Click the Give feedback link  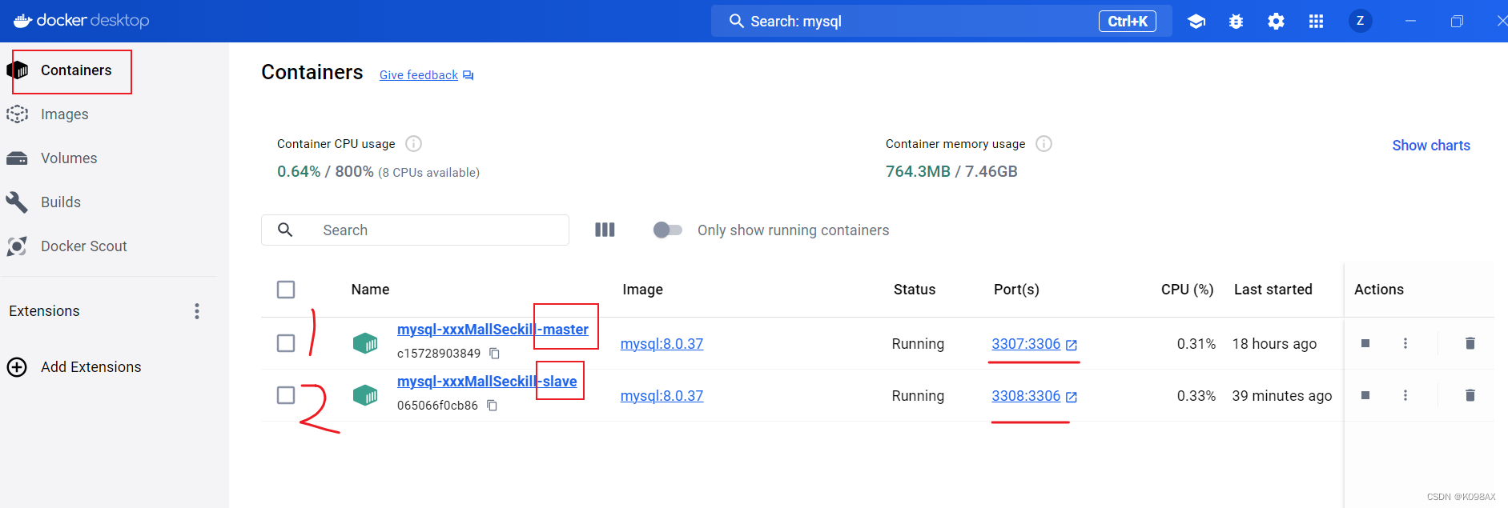pos(426,75)
